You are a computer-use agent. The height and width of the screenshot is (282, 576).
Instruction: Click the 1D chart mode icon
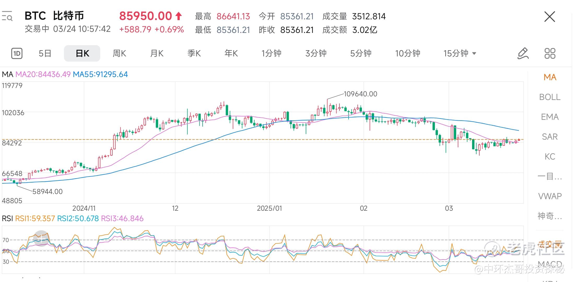pyautogui.click(x=17, y=54)
